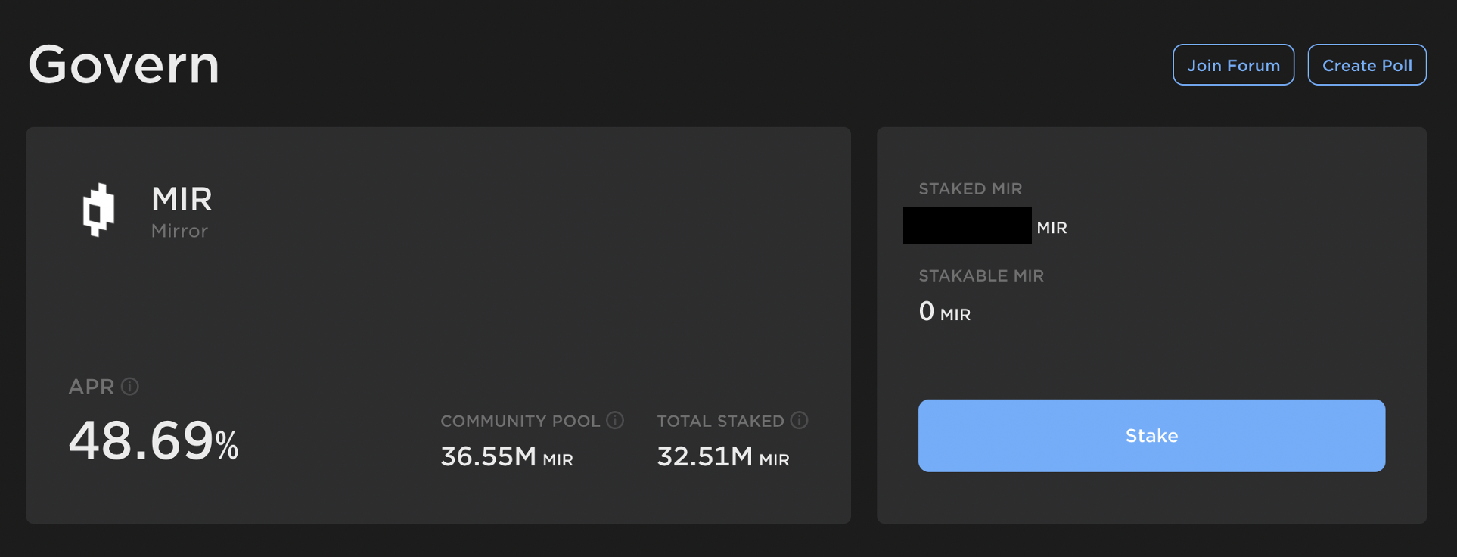Image resolution: width=1457 pixels, height=557 pixels.
Task: Click the blue Stake button
Action: [x=1151, y=436]
